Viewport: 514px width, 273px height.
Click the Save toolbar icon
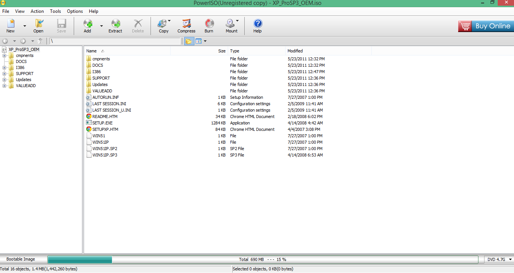(x=61, y=24)
